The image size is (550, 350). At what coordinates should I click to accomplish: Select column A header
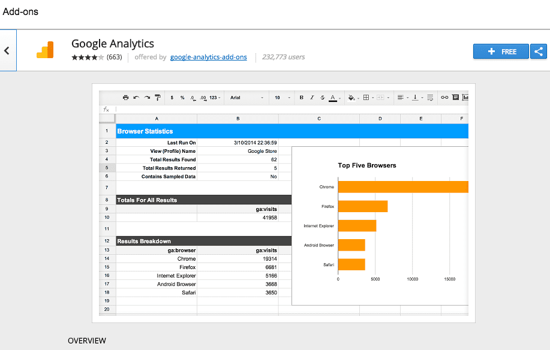[157, 119]
